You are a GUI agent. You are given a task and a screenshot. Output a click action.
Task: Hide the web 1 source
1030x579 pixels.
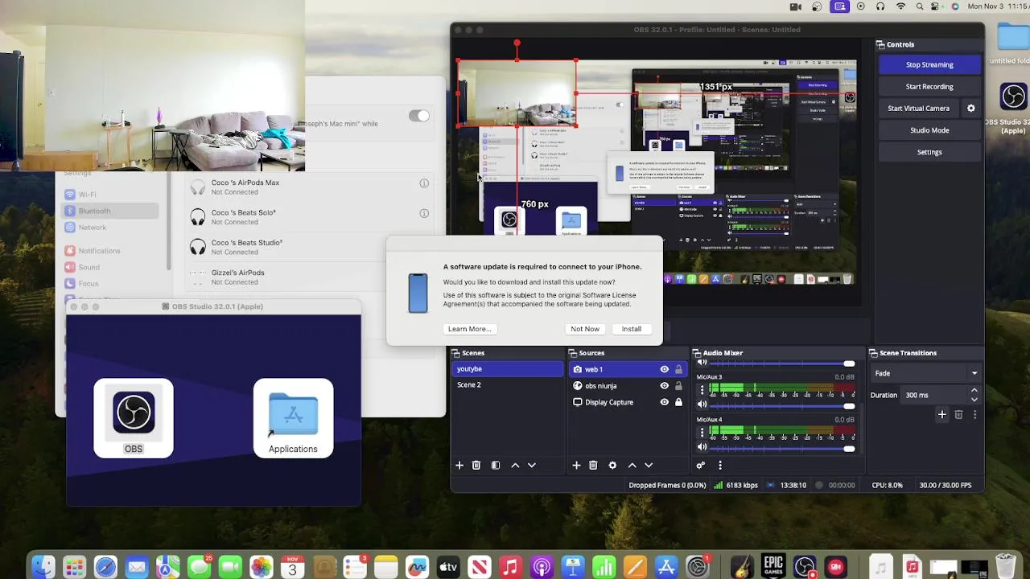point(664,369)
